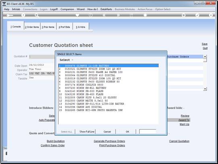The width and height of the screenshot is (218, 164).
Task: Select OLYMPUS P400 PA4NE A4 PAPER 100
Action: (108, 72)
